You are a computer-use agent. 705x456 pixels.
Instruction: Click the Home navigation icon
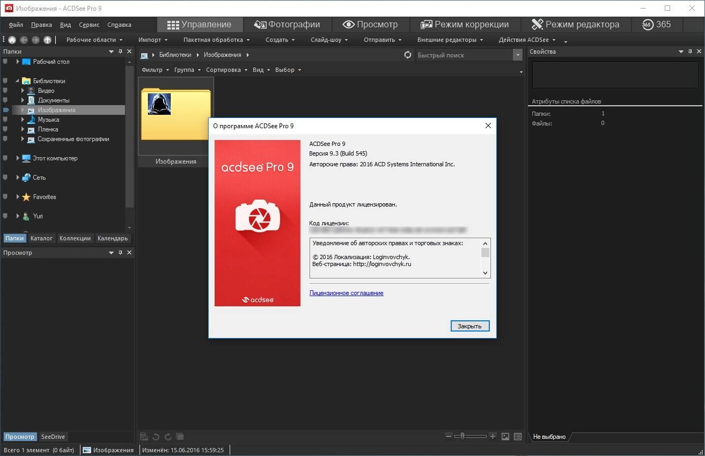coord(12,40)
